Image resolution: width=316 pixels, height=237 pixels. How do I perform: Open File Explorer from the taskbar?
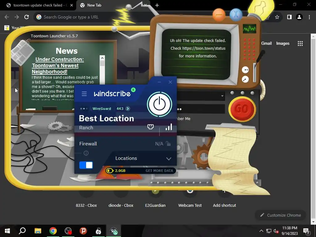(x=38, y=231)
